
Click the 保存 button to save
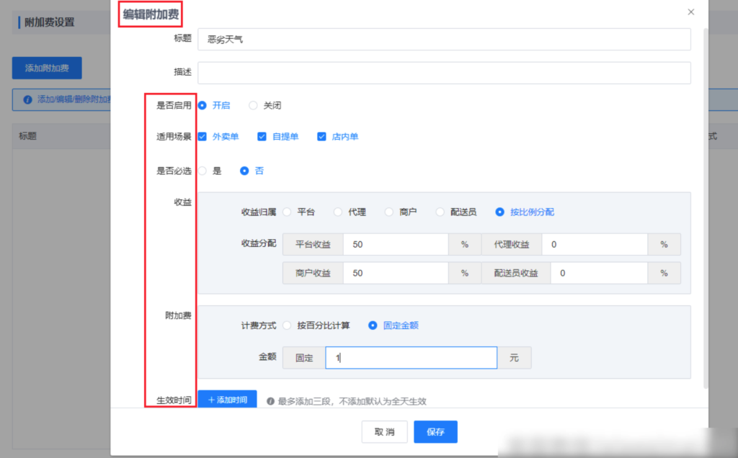coord(435,431)
